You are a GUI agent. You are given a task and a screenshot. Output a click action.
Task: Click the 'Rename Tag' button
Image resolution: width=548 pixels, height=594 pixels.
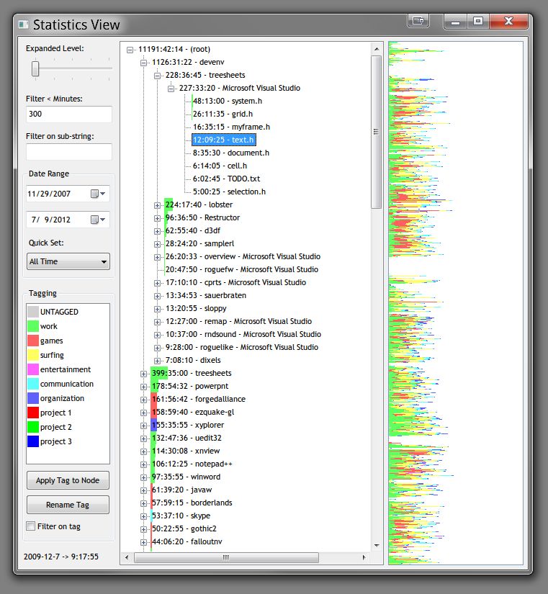coord(68,505)
